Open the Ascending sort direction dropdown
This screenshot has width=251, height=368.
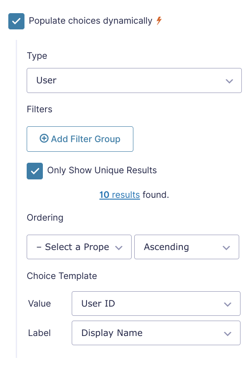point(187,247)
